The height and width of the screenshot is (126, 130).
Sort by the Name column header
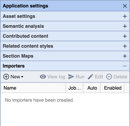(33, 88)
